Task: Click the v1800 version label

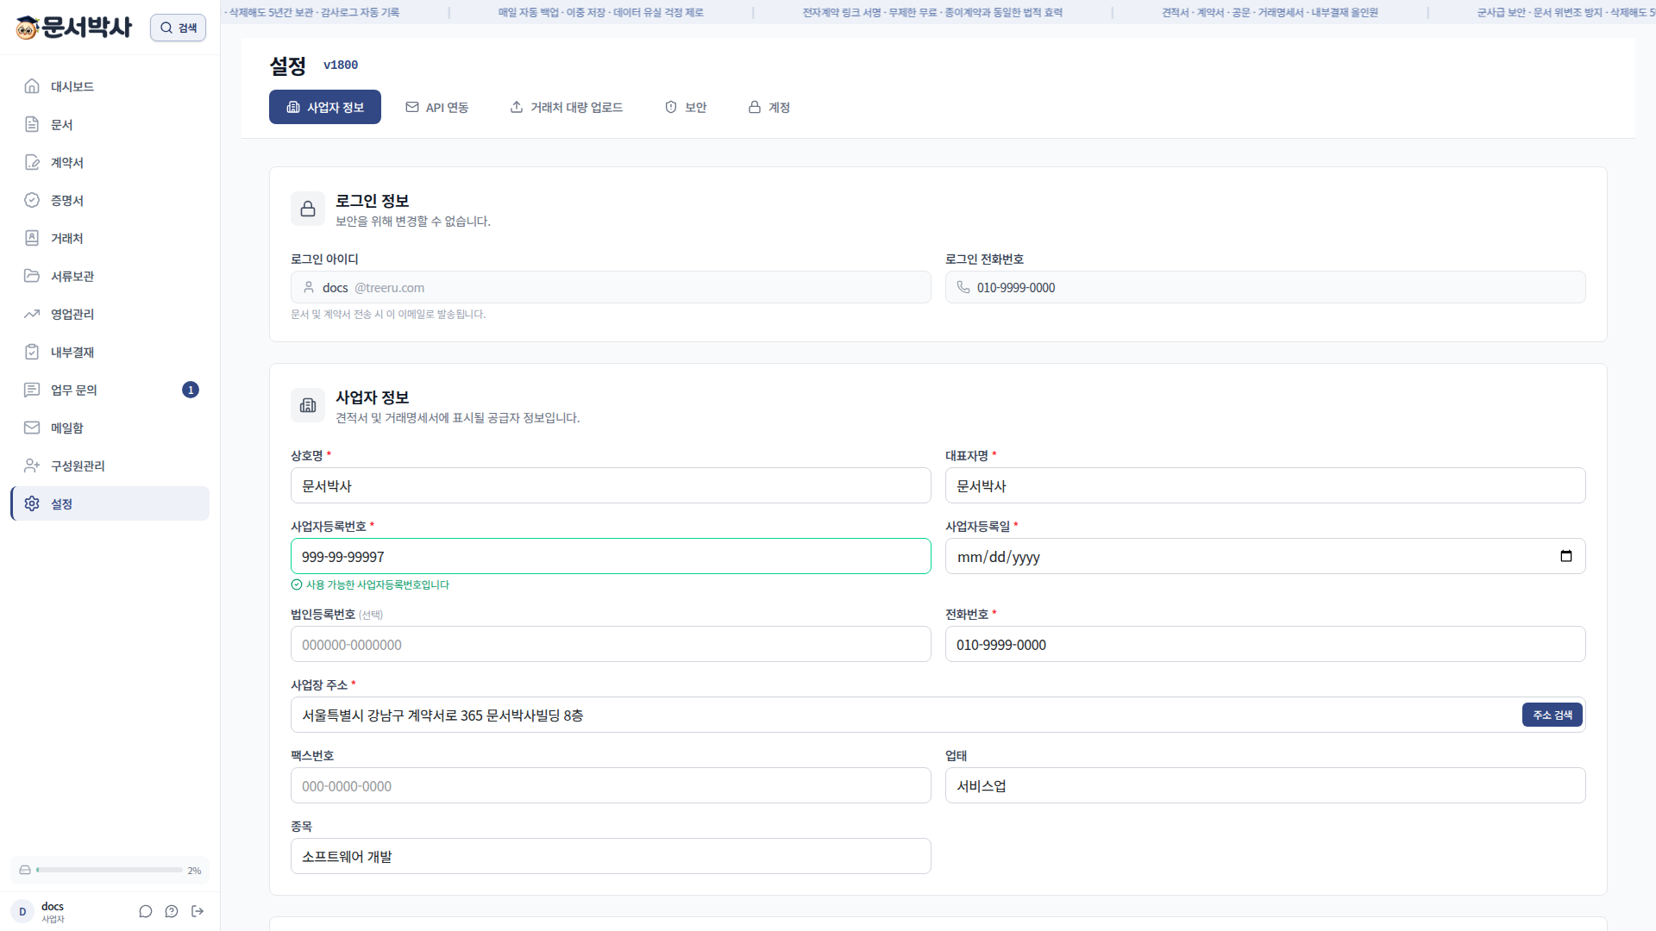Action: tap(341, 65)
